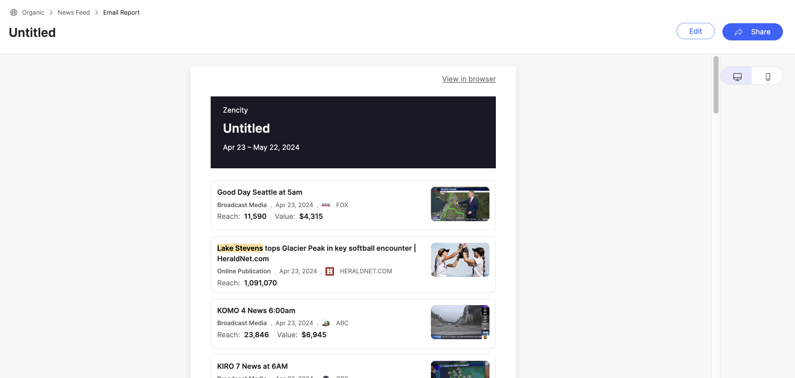Image resolution: width=795 pixels, height=378 pixels.
Task: Select the 1,091,070 reach figure
Action: point(260,283)
